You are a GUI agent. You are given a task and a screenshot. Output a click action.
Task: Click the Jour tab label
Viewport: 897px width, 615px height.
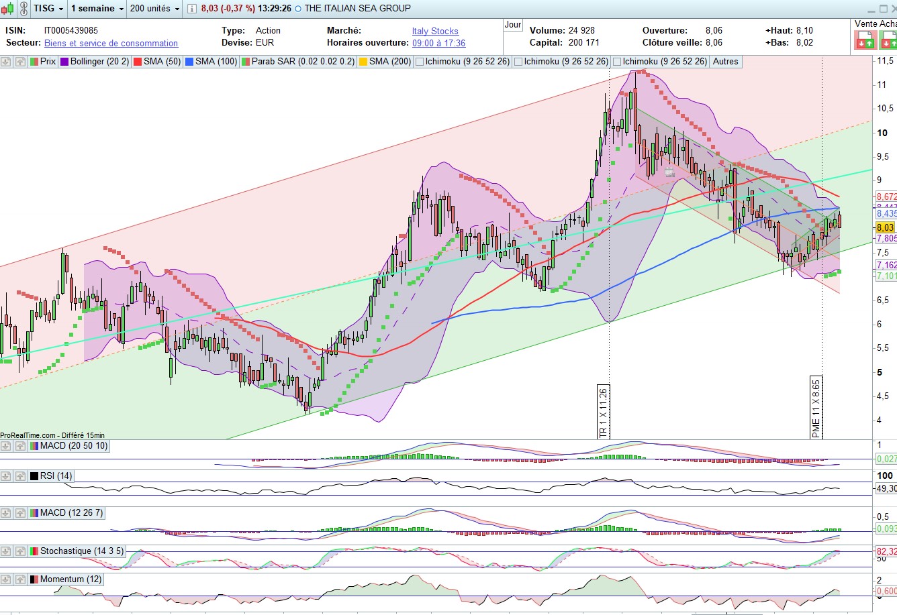click(513, 25)
